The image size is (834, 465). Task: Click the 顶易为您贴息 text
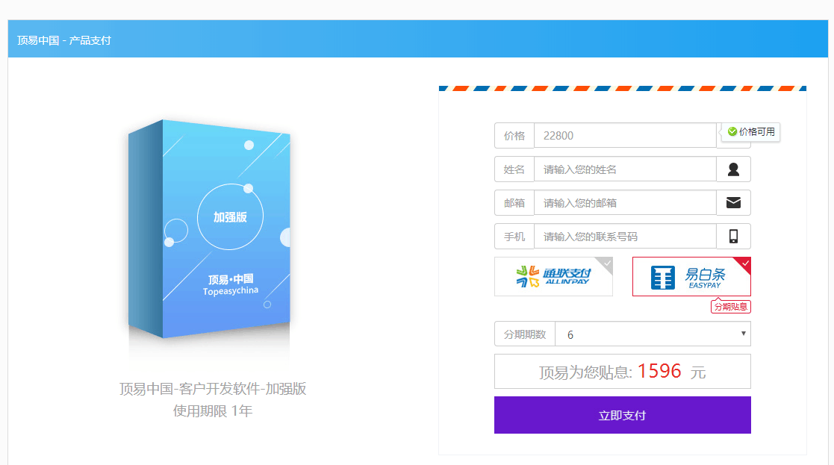585,372
